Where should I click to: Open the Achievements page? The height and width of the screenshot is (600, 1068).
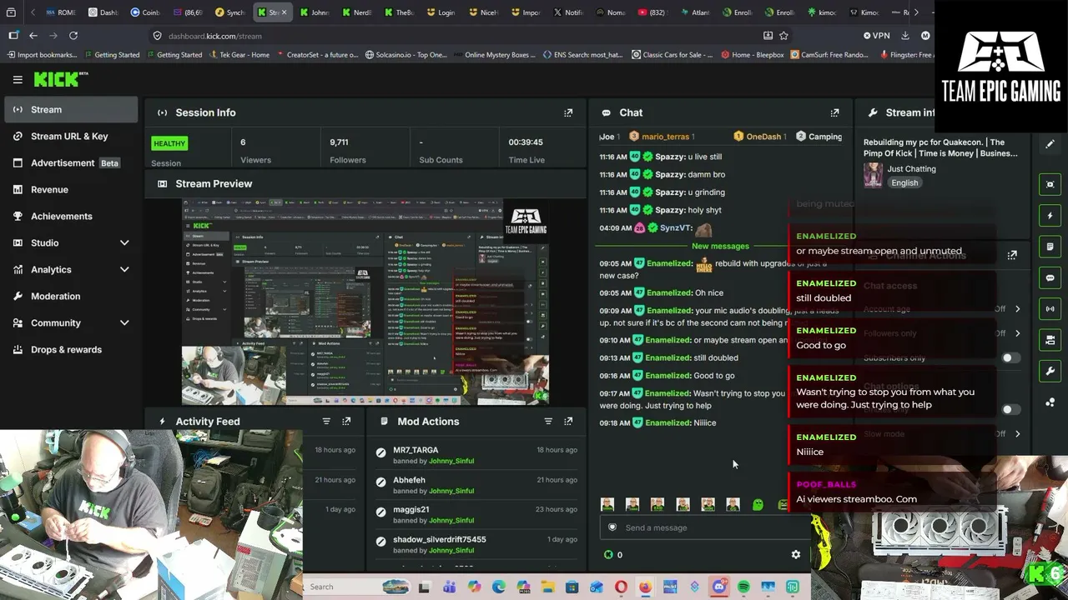pos(71,216)
